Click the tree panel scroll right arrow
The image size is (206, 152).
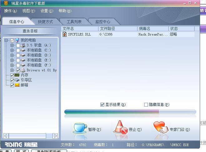pyautogui.click(x=55, y=136)
